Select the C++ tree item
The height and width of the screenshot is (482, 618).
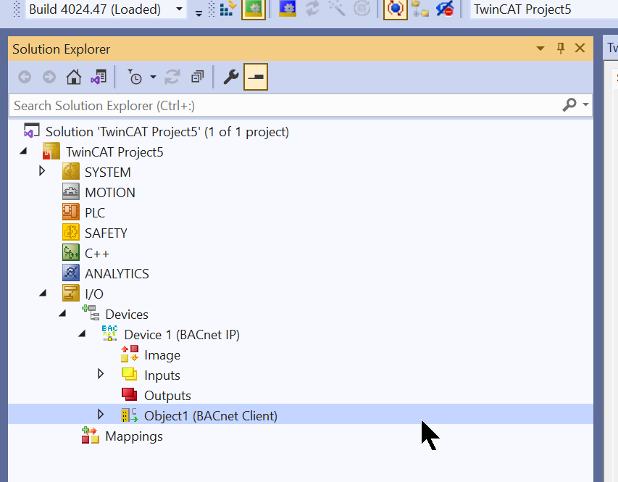[97, 254]
